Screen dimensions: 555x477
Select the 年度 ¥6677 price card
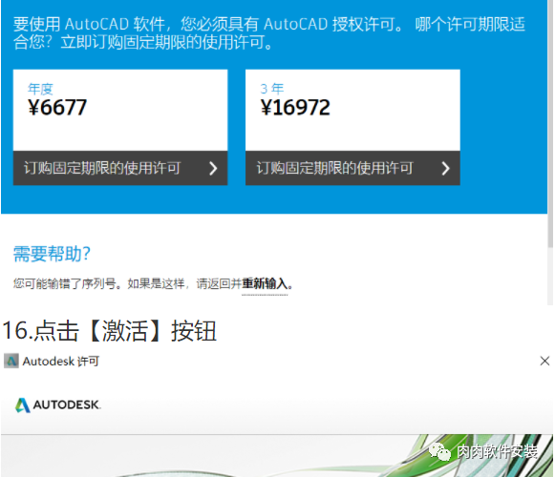point(120,110)
